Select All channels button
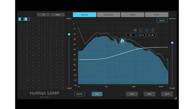Image resolution: width=194 pixels, height=109 pixels. click(x=44, y=15)
